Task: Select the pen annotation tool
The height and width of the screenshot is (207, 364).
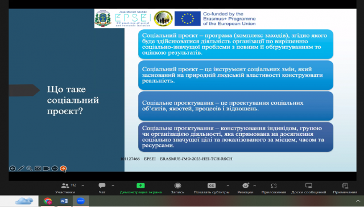Action: 21,168
